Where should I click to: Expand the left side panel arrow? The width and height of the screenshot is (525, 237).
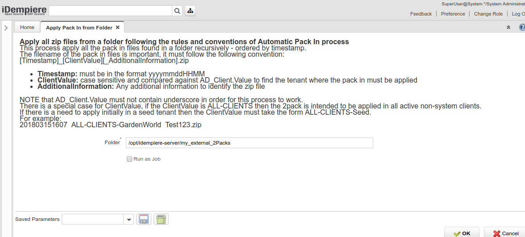6,28
